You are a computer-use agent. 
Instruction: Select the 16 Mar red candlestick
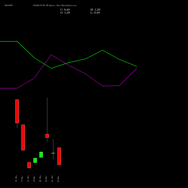tap(17, 111)
